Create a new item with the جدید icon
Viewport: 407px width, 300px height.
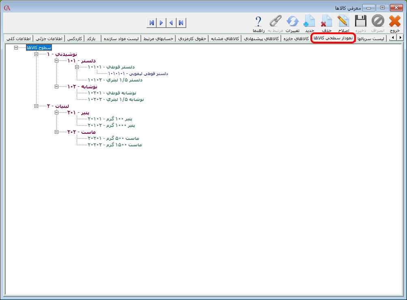(310, 21)
